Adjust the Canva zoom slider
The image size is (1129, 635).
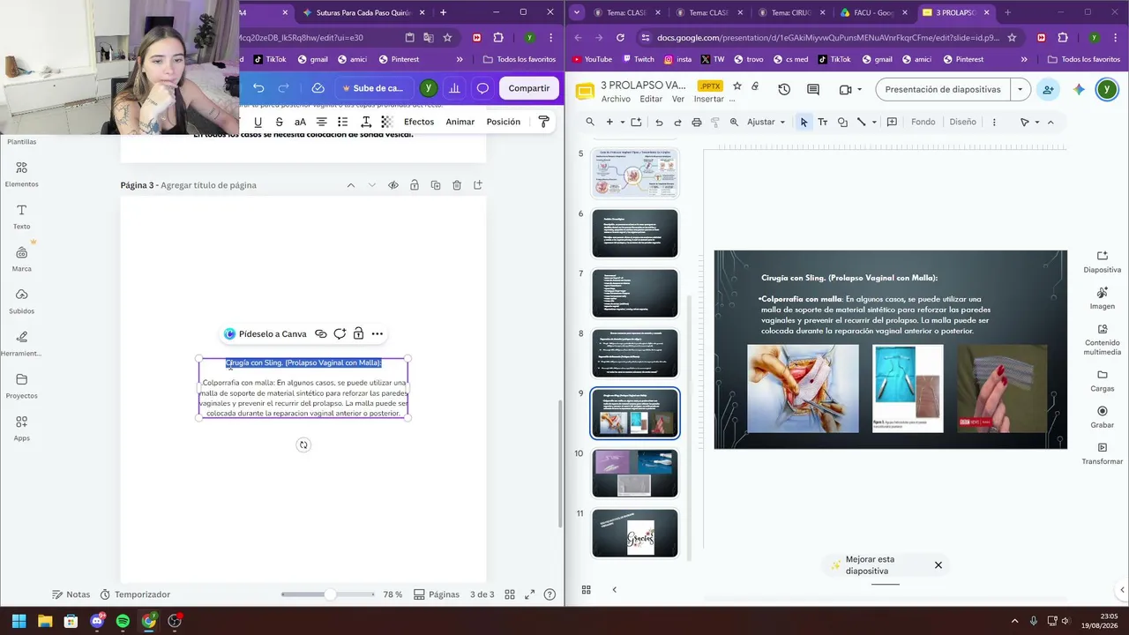point(329,594)
